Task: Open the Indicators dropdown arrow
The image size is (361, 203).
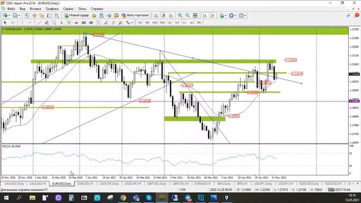Action: tap(226, 15)
